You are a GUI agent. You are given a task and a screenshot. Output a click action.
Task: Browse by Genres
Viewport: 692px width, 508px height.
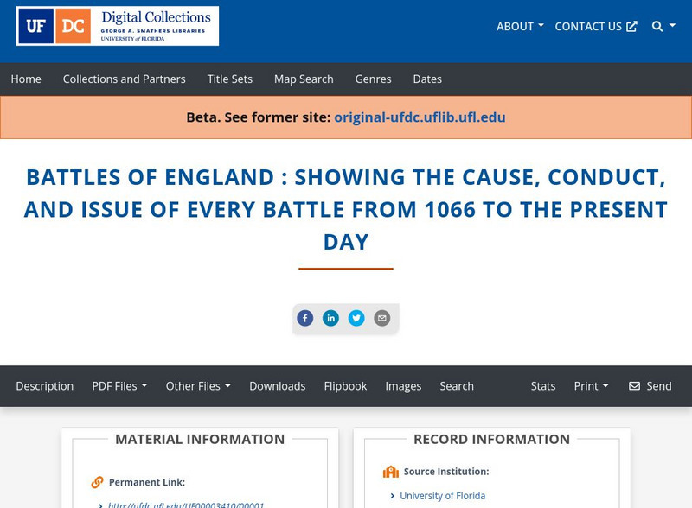[374, 79]
